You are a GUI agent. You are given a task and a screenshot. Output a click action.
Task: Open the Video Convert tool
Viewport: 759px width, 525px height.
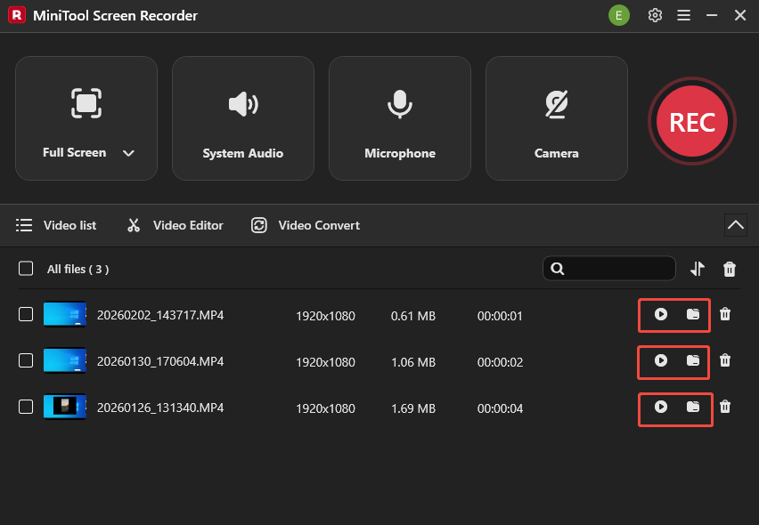point(305,225)
